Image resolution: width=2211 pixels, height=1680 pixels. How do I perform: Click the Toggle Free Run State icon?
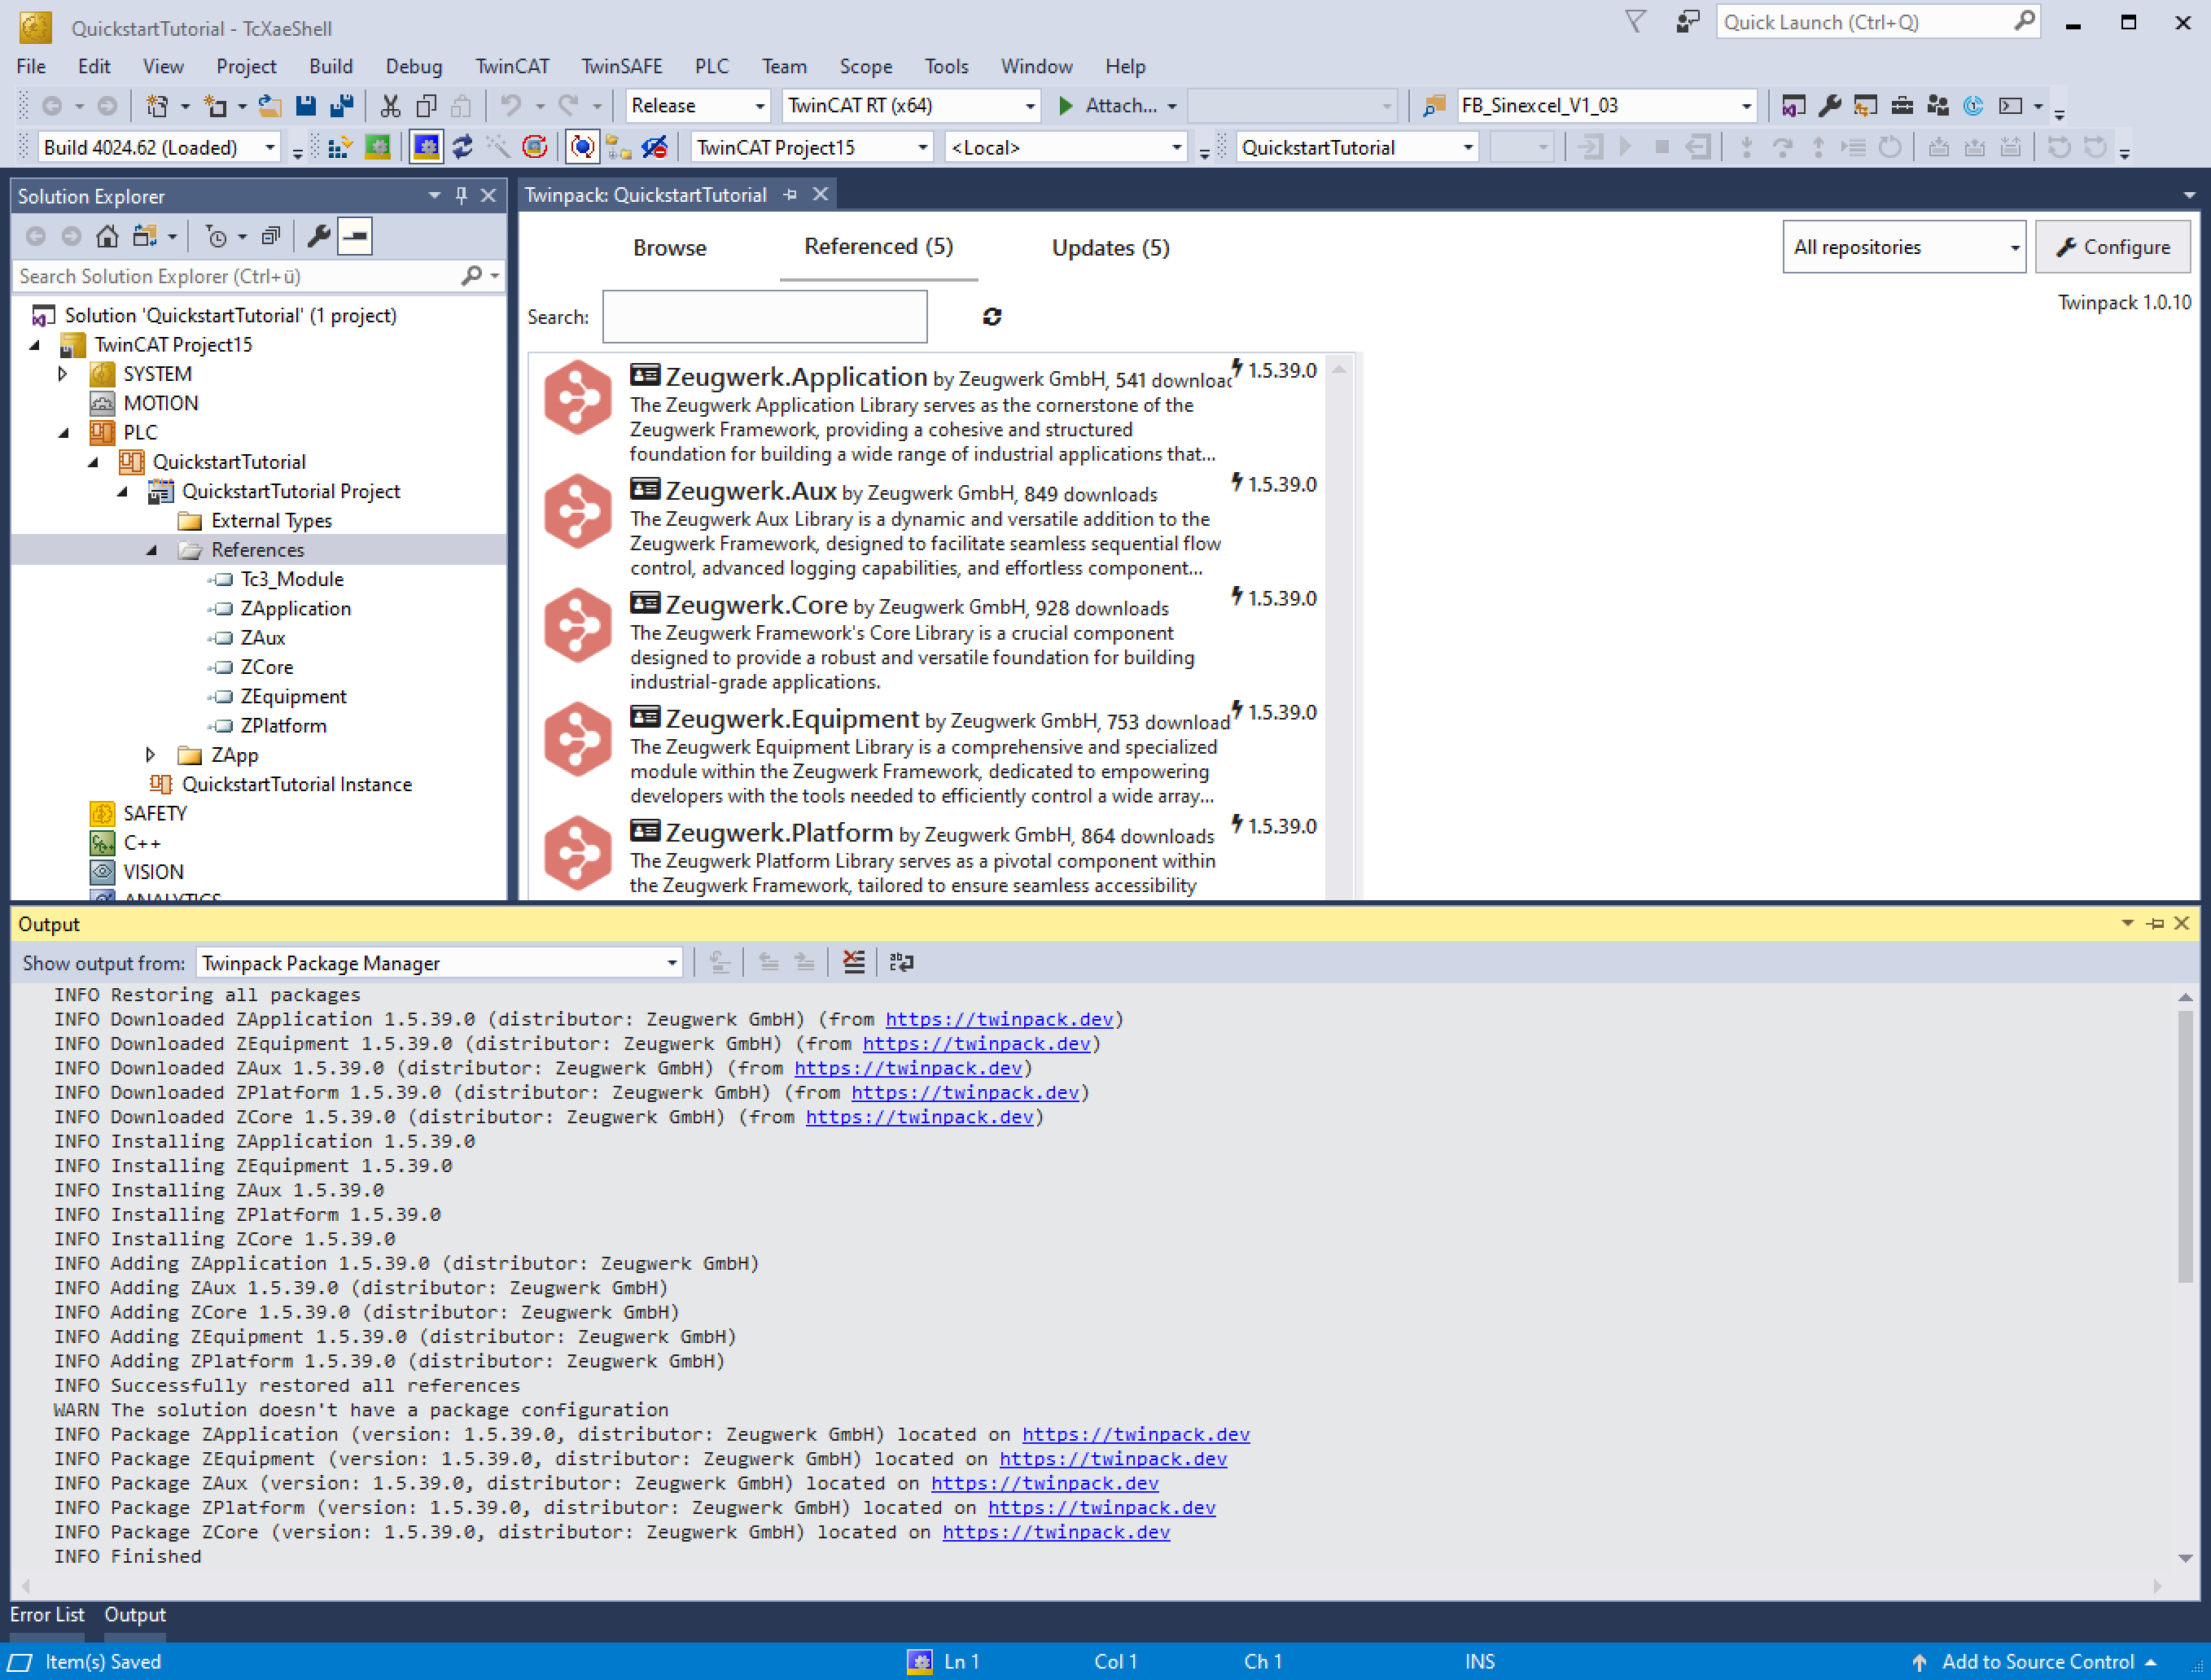click(534, 148)
